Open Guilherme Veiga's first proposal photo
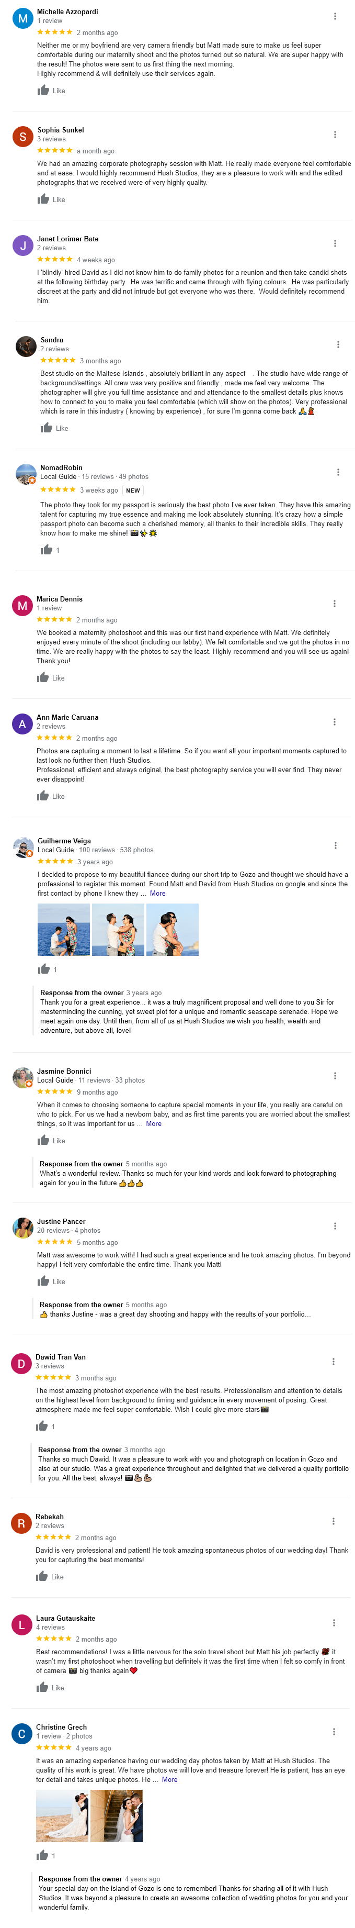This screenshot has height=1928, width=355. pyautogui.click(x=64, y=930)
